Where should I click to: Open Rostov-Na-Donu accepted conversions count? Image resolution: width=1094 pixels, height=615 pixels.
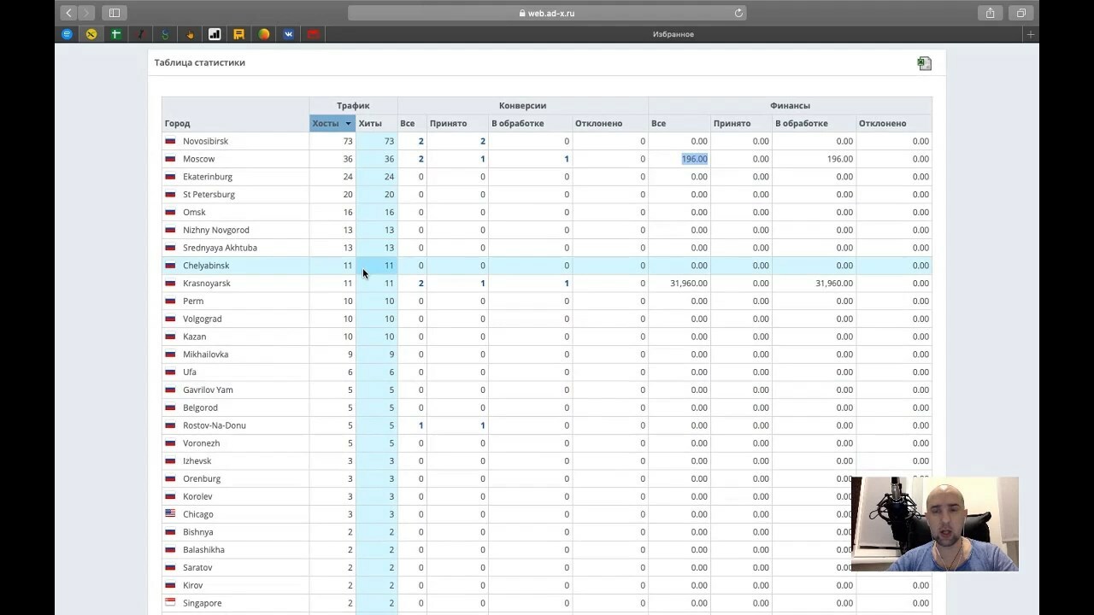pos(482,425)
